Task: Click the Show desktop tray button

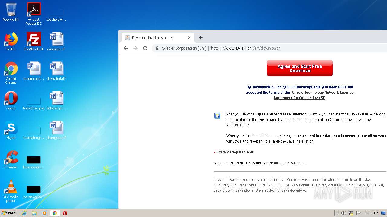Action: click(x=384, y=213)
